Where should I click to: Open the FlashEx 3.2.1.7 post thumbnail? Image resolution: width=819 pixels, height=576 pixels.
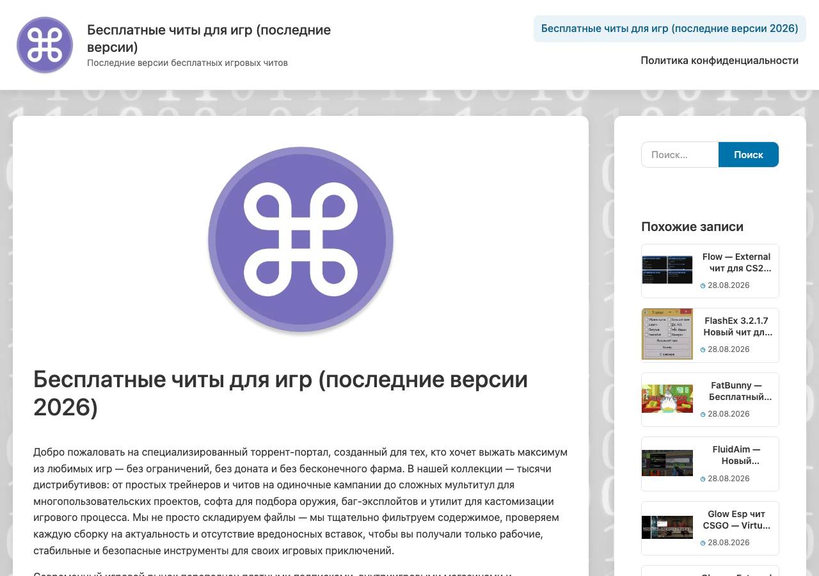[667, 334]
